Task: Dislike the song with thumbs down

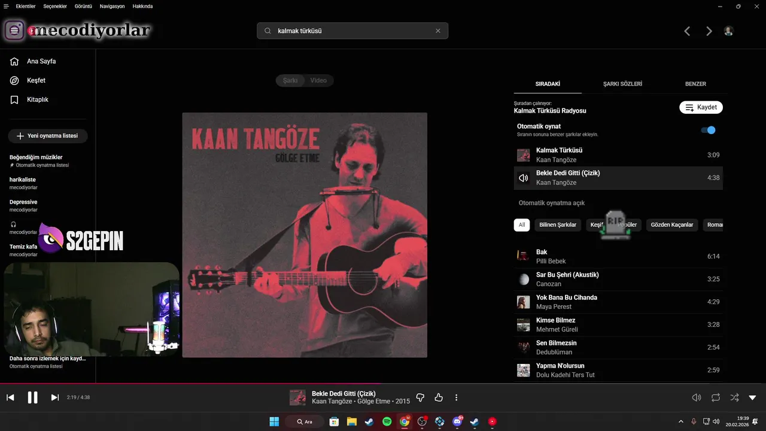Action: coord(420,397)
